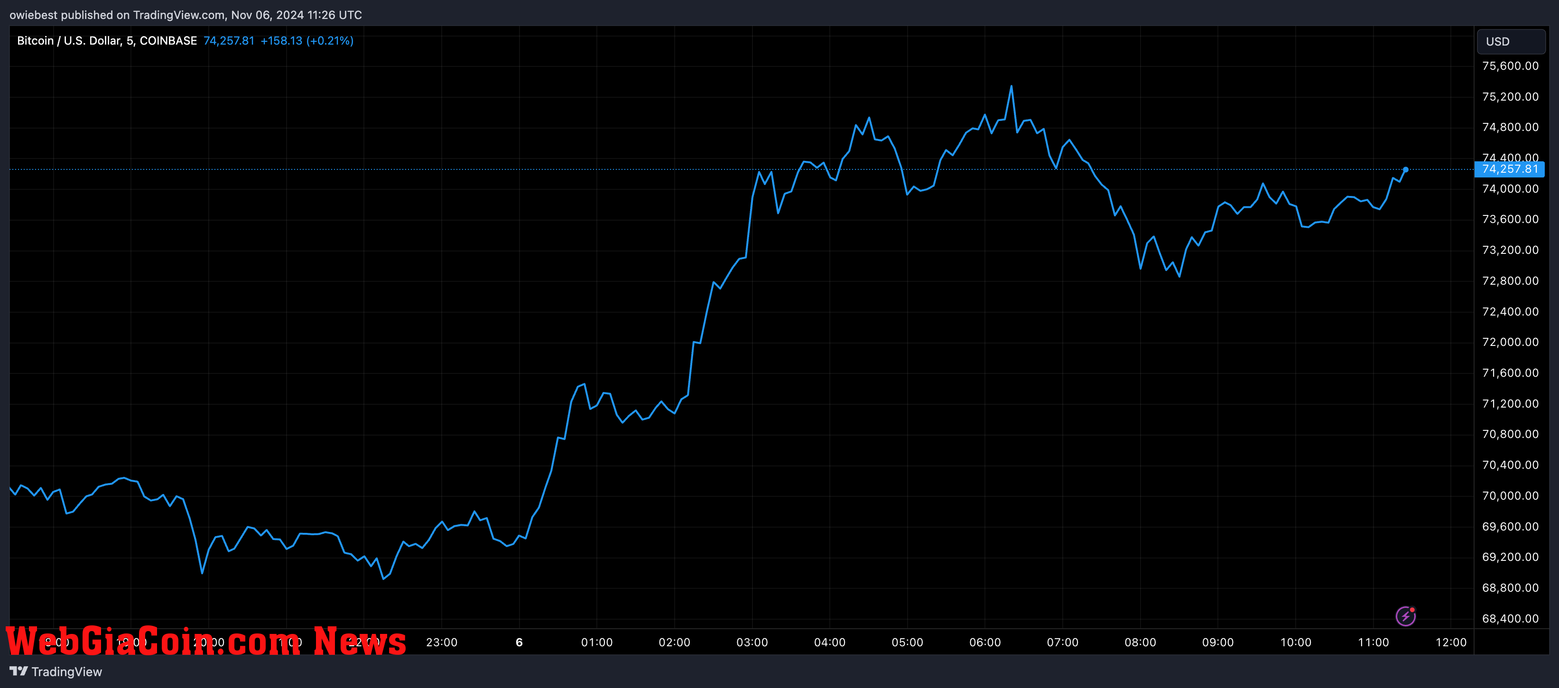
Task: Click the 75,600.00 price axis label
Action: click(x=1510, y=66)
